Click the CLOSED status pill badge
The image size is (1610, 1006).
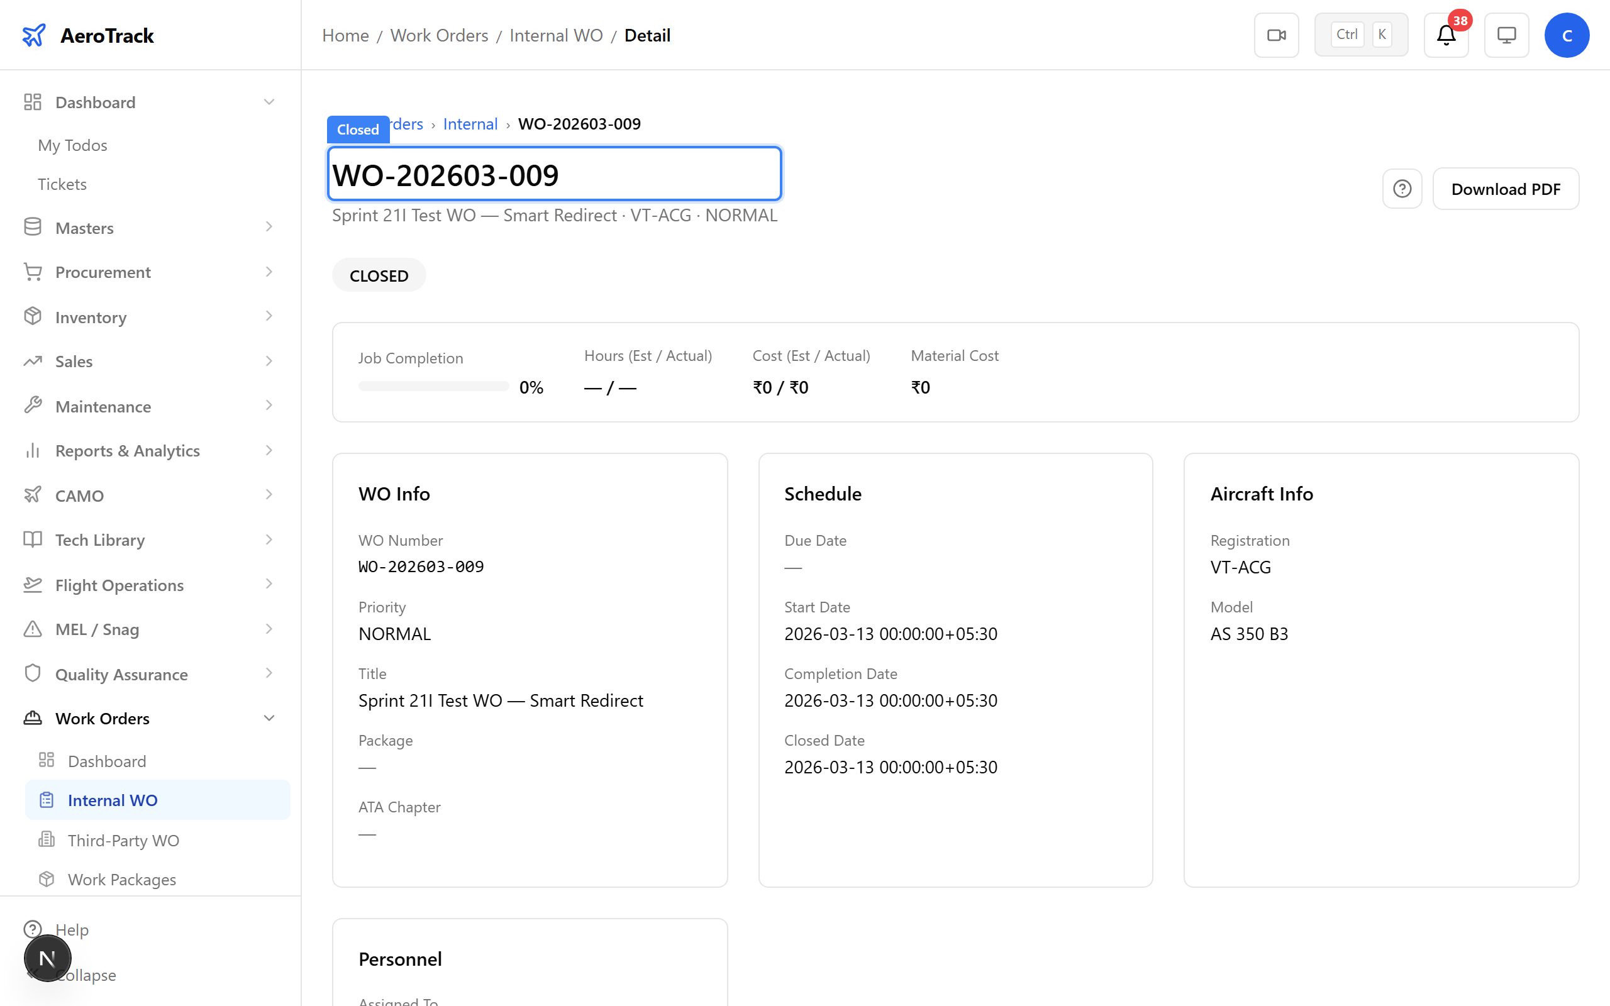point(379,275)
